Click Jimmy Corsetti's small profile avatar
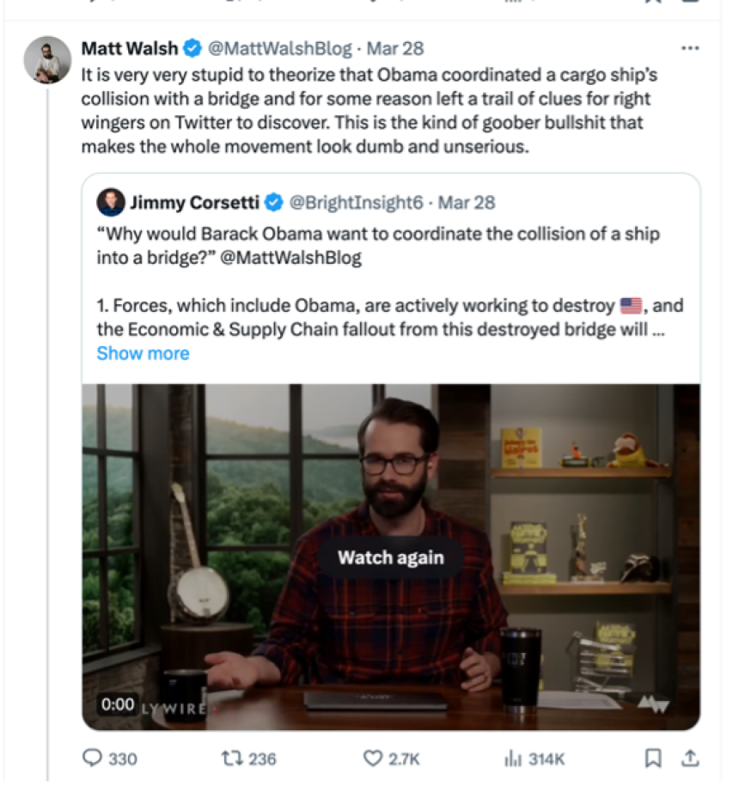739x786 pixels. [x=110, y=202]
